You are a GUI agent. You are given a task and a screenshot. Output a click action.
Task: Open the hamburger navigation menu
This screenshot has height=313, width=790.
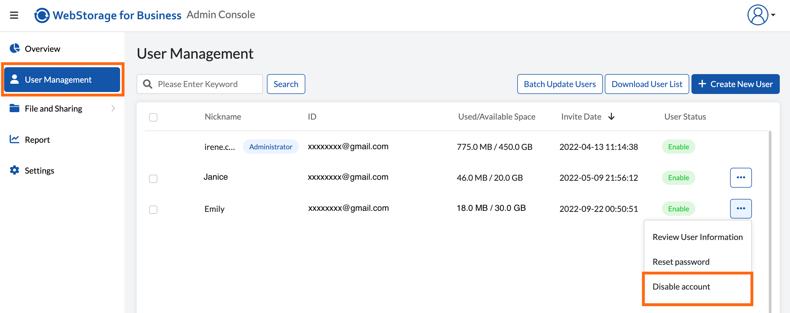(x=14, y=15)
